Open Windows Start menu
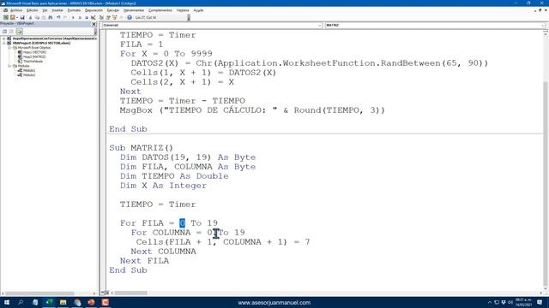Image resolution: width=549 pixels, height=308 pixels. click(x=6, y=302)
